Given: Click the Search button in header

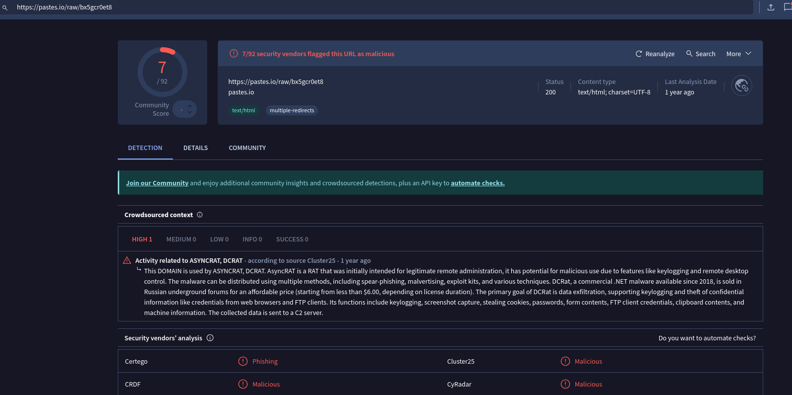Looking at the screenshot, I should pos(701,54).
